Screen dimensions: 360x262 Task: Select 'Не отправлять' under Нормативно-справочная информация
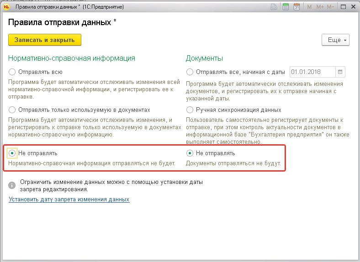coord(12,153)
